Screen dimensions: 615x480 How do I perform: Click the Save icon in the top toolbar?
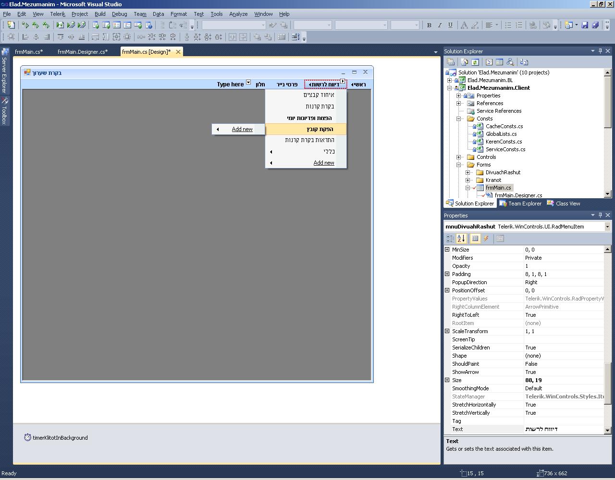(x=585, y=25)
